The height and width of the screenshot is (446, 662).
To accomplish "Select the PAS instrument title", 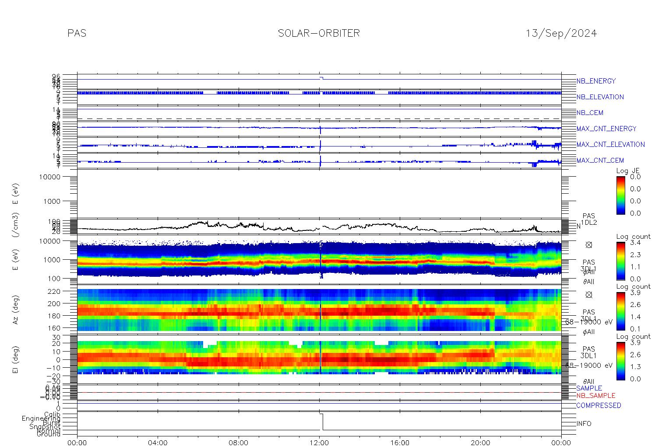I will 77,33.
